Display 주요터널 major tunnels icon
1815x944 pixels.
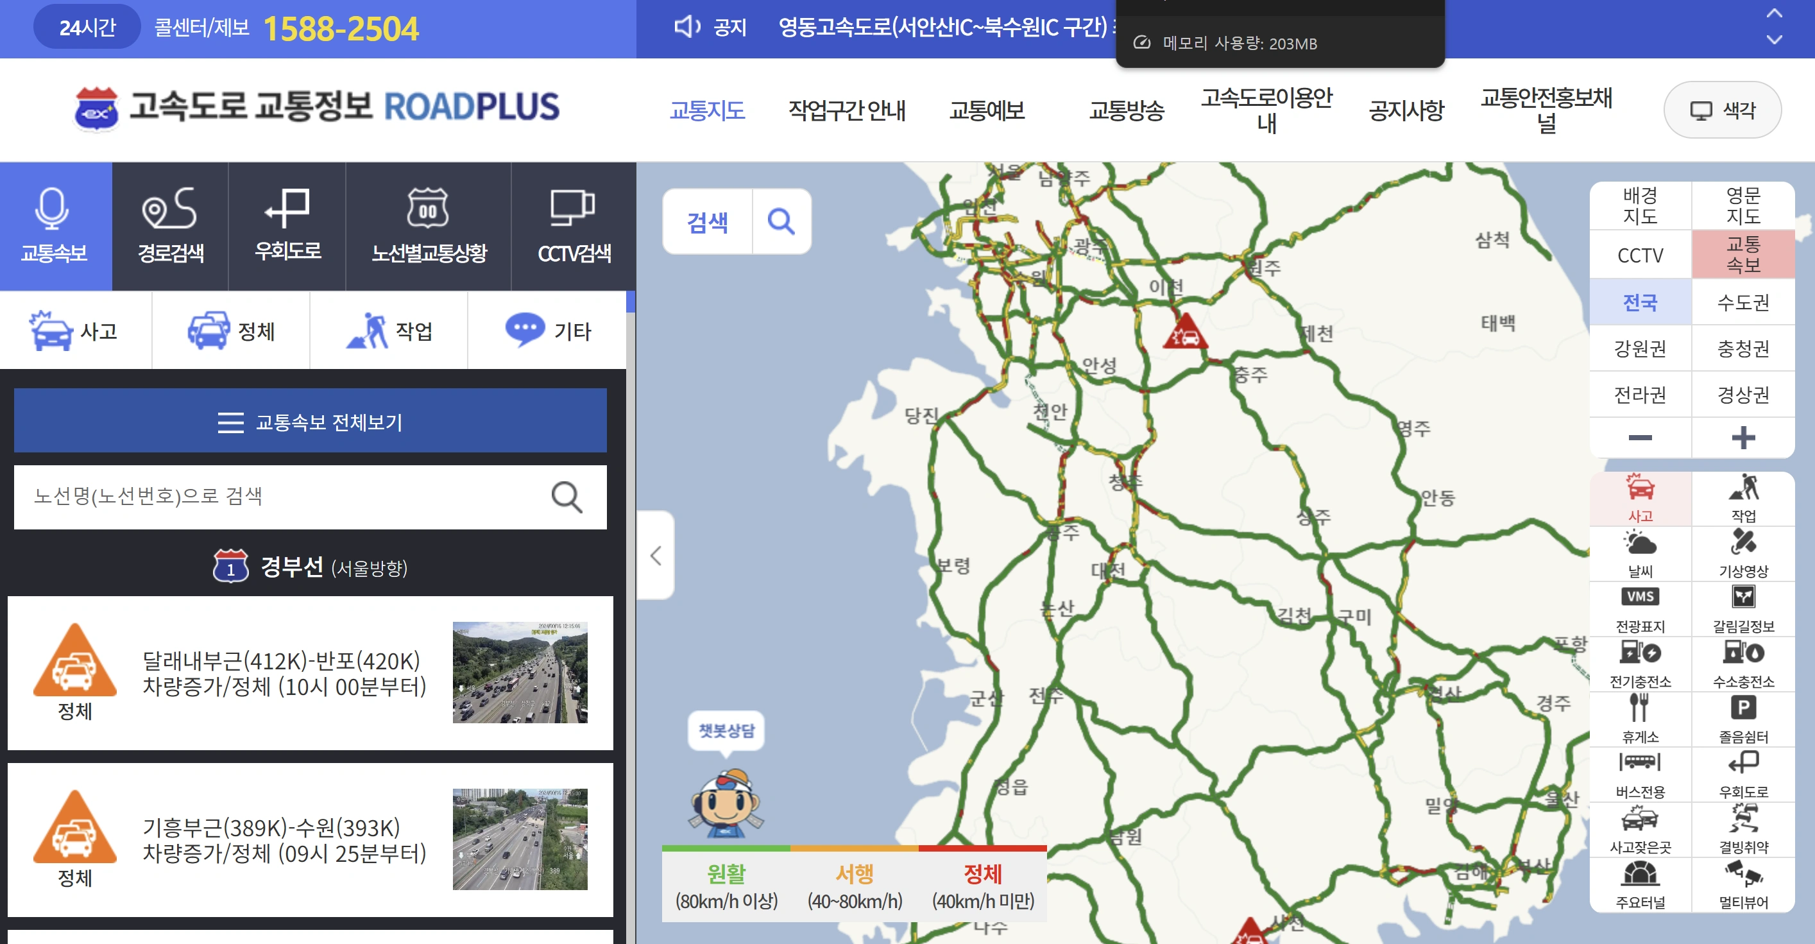(1640, 884)
